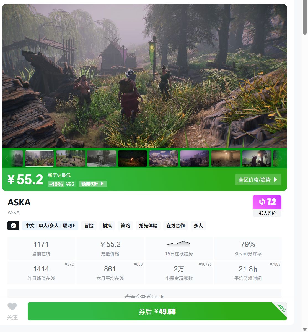308x332 pixels.
Task: Open the 15-day online trend chart
Action: click(x=179, y=248)
